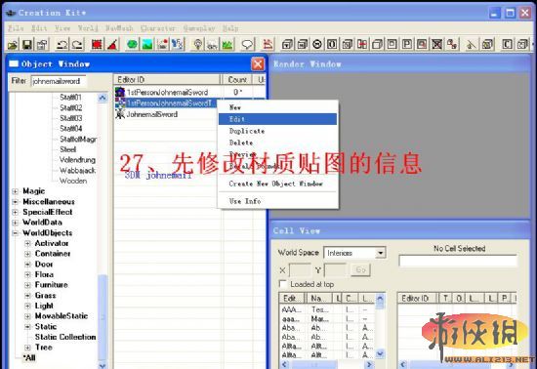Expand the Miscellaneous tree category
537x369 pixels.
[x=15, y=202]
